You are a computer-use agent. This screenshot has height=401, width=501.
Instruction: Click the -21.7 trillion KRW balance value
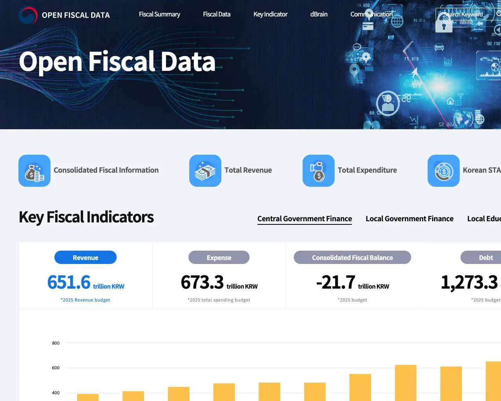point(353,282)
